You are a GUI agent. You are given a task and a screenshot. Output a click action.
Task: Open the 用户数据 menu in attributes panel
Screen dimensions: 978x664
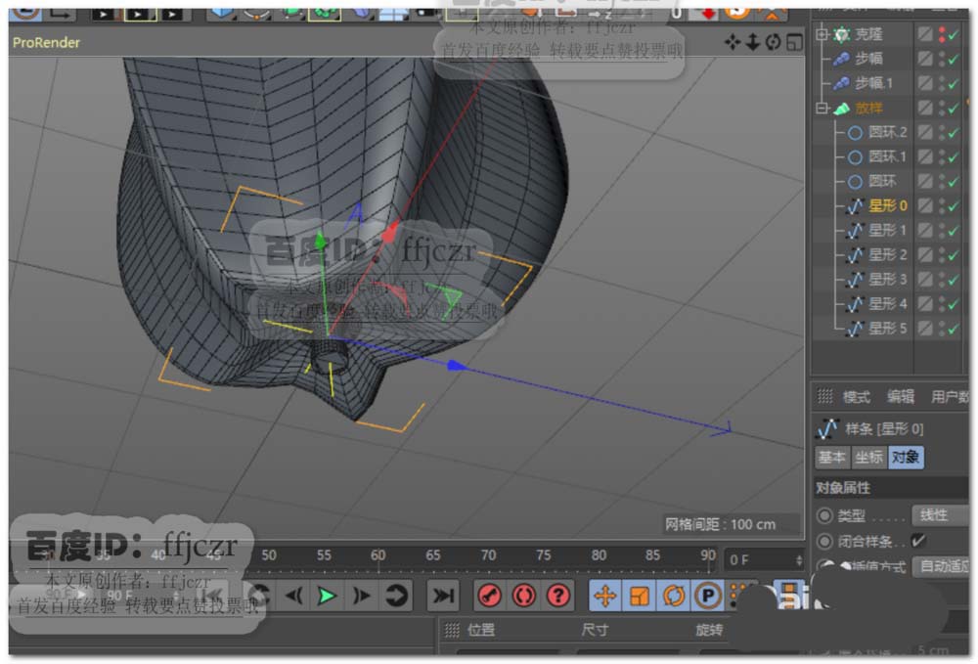950,396
